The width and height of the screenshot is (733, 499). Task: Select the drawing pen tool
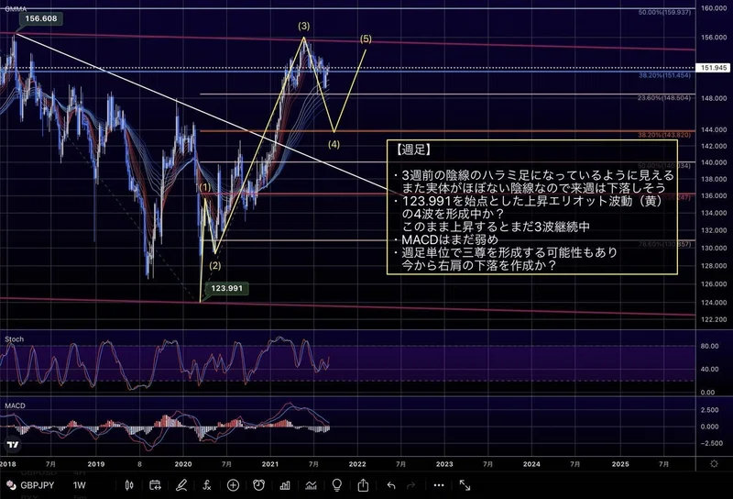click(181, 485)
